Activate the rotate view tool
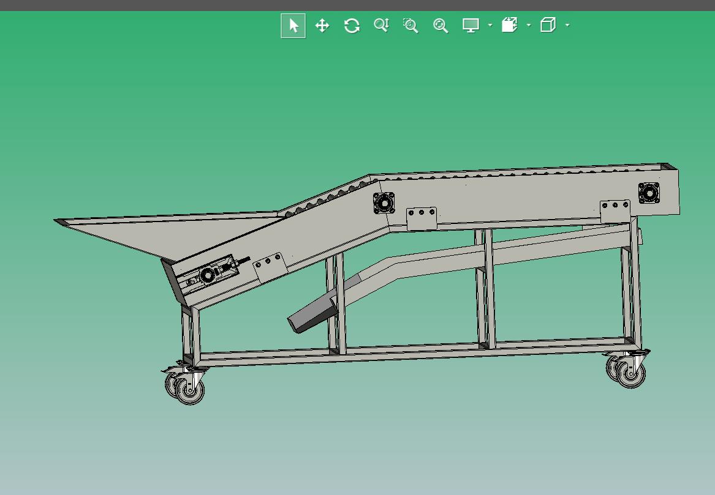Viewport: 715px width, 495px height. [352, 26]
